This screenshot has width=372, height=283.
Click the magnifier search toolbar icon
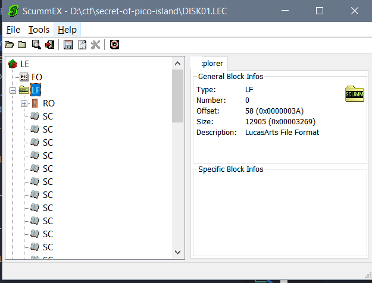click(x=36, y=45)
